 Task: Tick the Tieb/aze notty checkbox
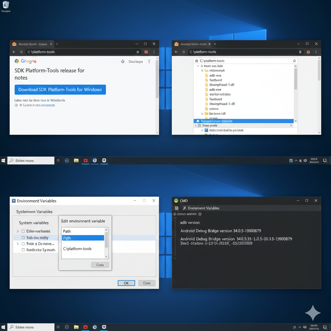[x=23, y=238]
